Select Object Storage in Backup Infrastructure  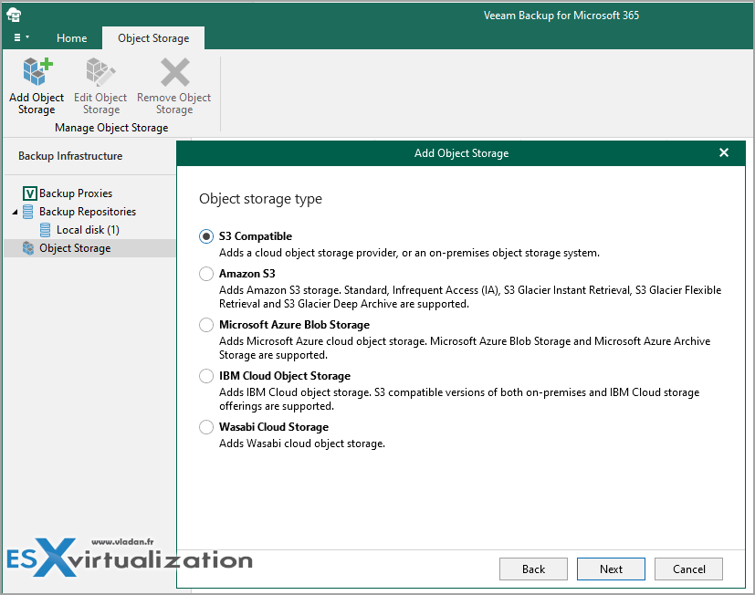tap(75, 248)
